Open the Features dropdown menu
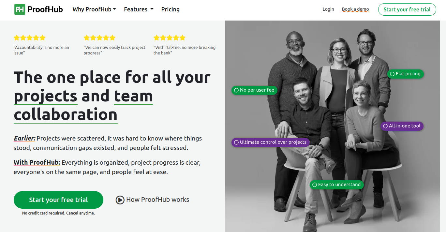The height and width of the screenshot is (238, 446). pos(139,9)
